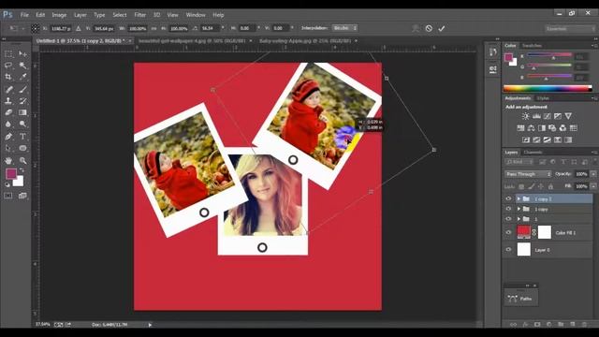Screen dimensions: 599x337
Task: Add a Brightness/Contrast adjustment
Action: (x=526, y=116)
